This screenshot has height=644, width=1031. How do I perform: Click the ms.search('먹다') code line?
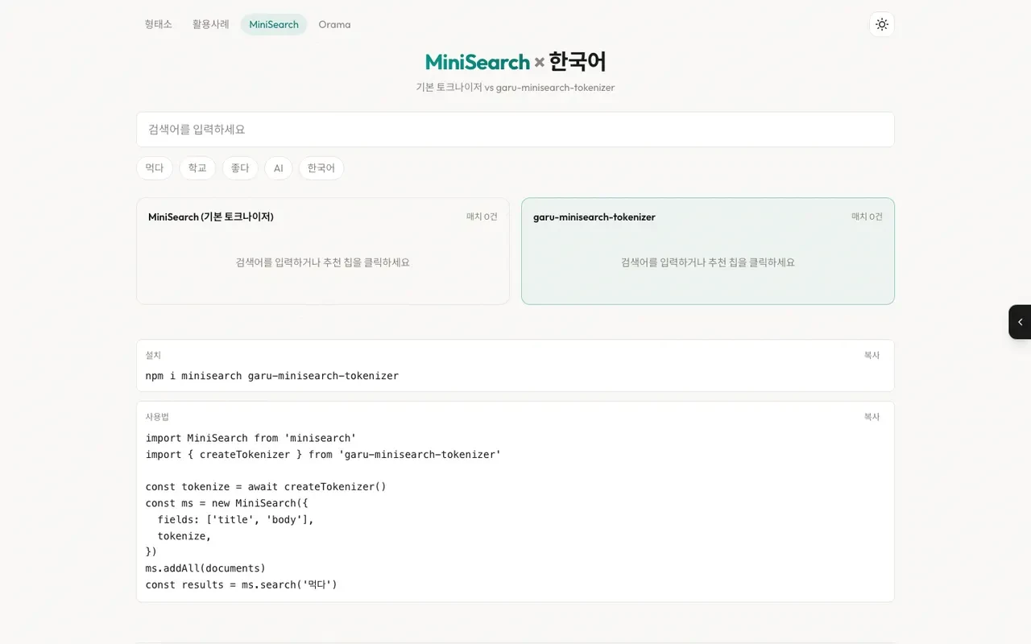pos(242,584)
